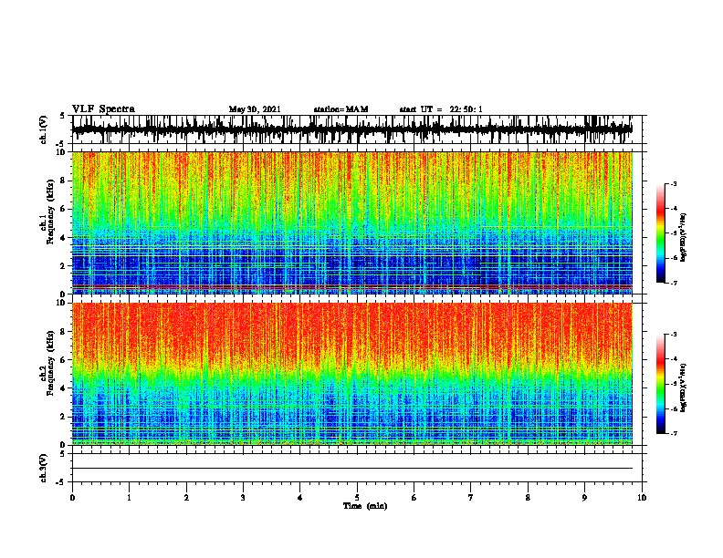Viewport: 723px width, 558px height.
Task: Click the ch.2 frequency axis "6" tick label
Action: (64, 360)
